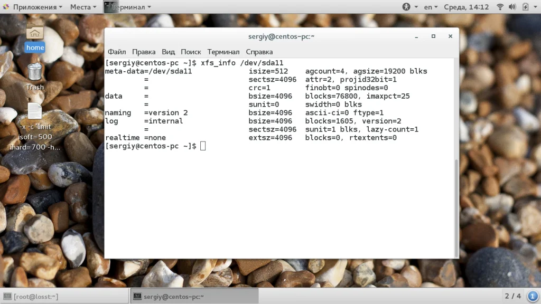Click the volume speaker icon

tap(512, 7)
